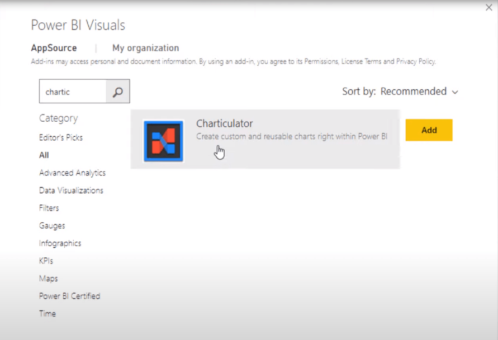Open the Charticulator visual icon
Viewport: 498px width, 340px height.
(x=163, y=141)
